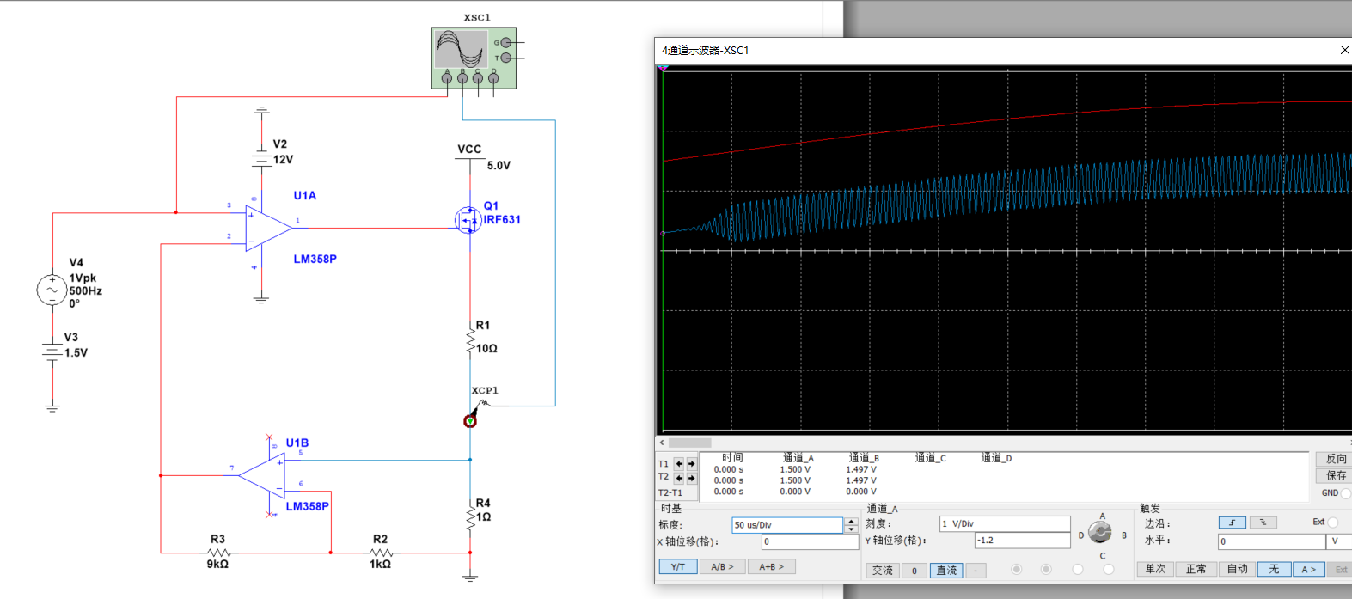Toggle the minus invert button for channel A

(976, 571)
